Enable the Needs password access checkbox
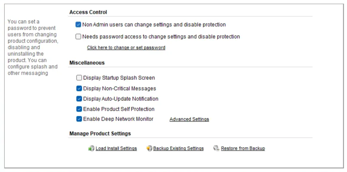This screenshot has width=347, height=172. (78, 36)
